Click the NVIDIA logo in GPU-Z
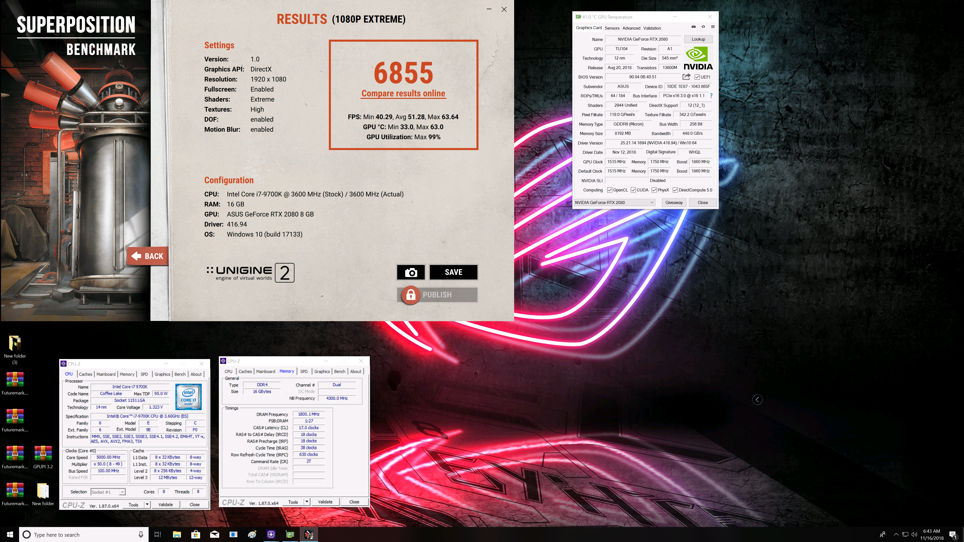This screenshot has width=964, height=542. point(698,58)
